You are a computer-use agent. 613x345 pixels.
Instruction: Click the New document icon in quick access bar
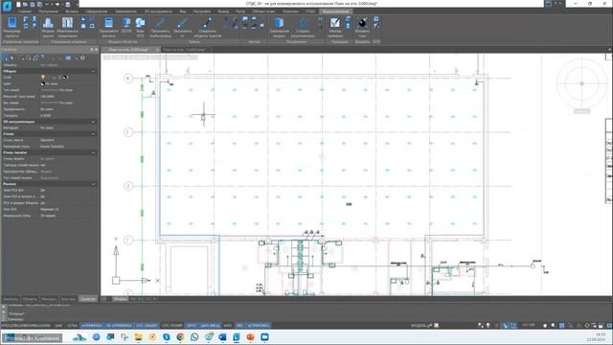coord(18,4)
